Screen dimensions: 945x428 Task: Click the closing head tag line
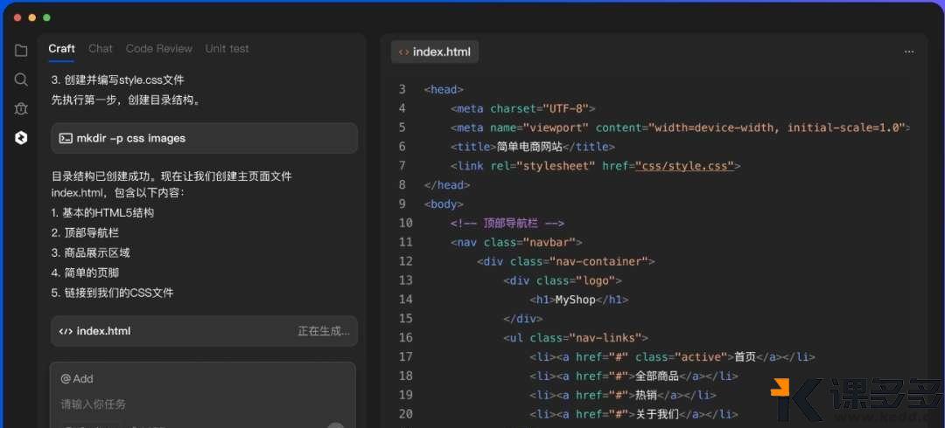pos(446,185)
